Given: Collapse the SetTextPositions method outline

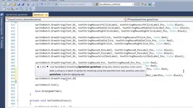Looking at the screenshot, I should (18, 100).
